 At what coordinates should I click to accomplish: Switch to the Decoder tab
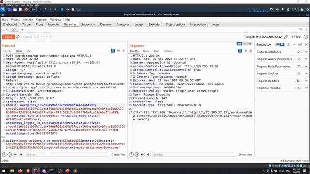click(x=106, y=24)
